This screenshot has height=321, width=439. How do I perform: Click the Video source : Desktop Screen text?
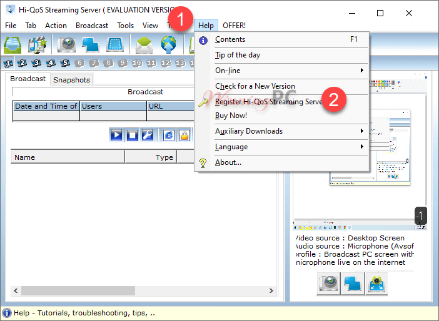coord(350,238)
